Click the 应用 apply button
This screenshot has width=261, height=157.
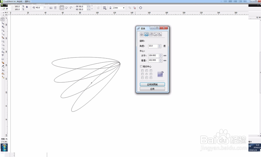point(152,89)
